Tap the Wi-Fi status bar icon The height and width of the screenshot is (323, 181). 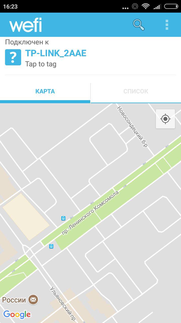[146, 6]
